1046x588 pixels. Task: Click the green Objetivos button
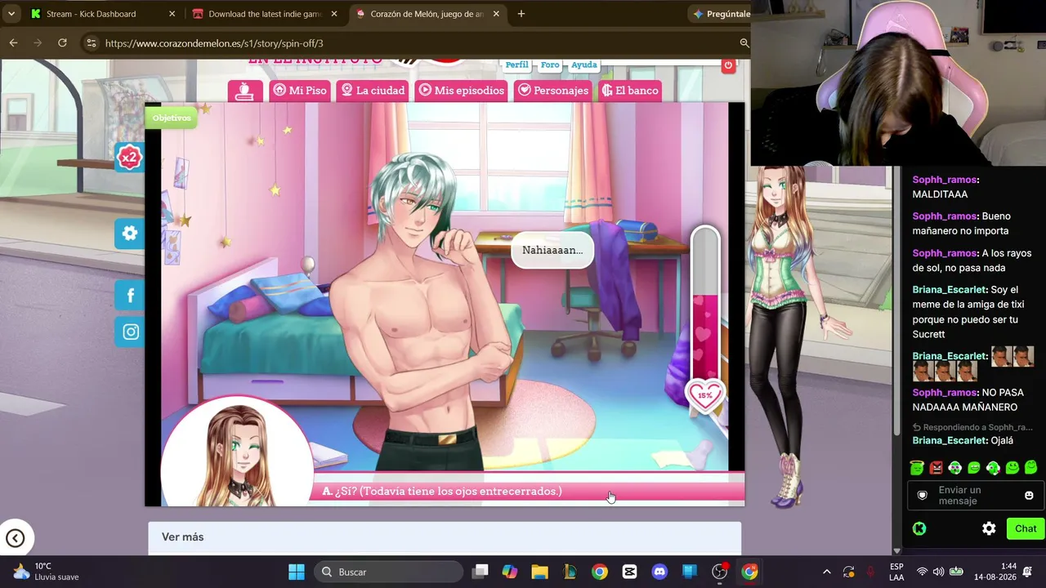point(172,118)
